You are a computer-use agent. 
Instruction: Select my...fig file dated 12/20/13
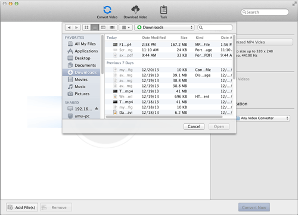(x=169, y=70)
